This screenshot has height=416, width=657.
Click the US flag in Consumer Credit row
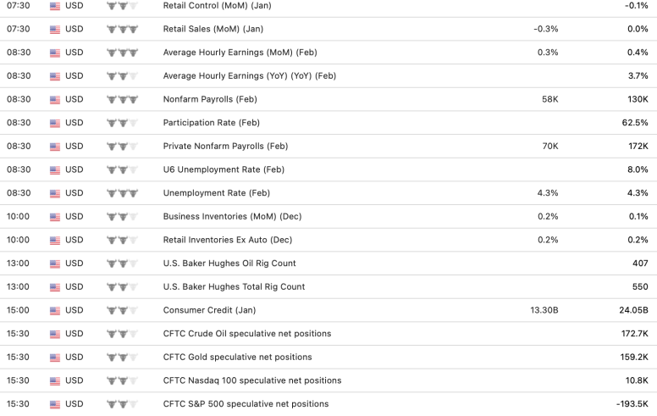point(55,310)
